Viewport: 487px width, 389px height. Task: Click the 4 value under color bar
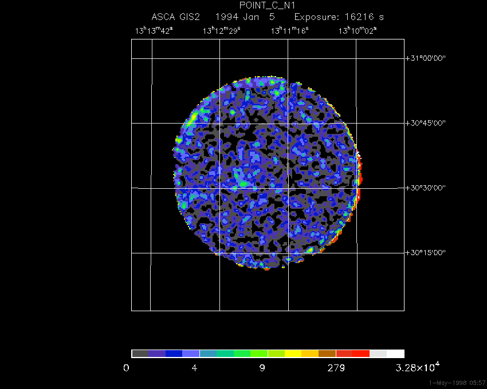pos(194,368)
